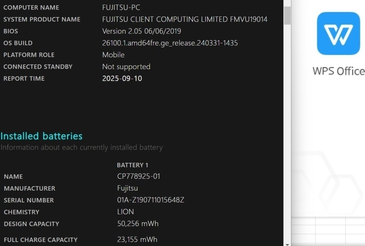This screenshot has height=246, width=365.
Task: Select the SYSTEM PRODUCT NAME label
Action: (42, 19)
